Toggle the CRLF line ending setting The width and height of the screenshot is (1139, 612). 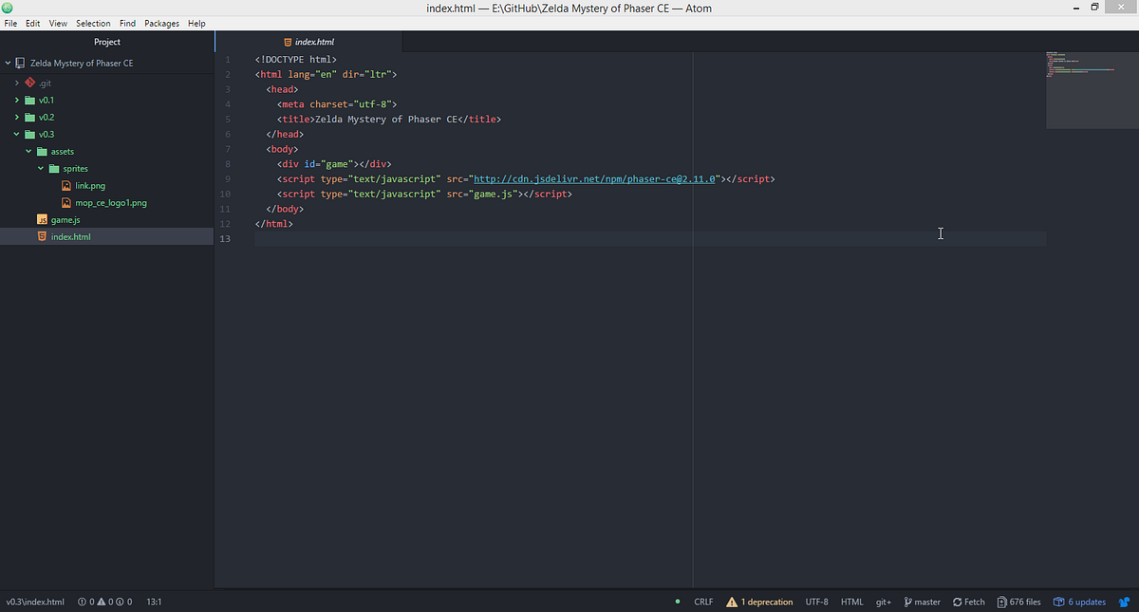pyautogui.click(x=702, y=602)
